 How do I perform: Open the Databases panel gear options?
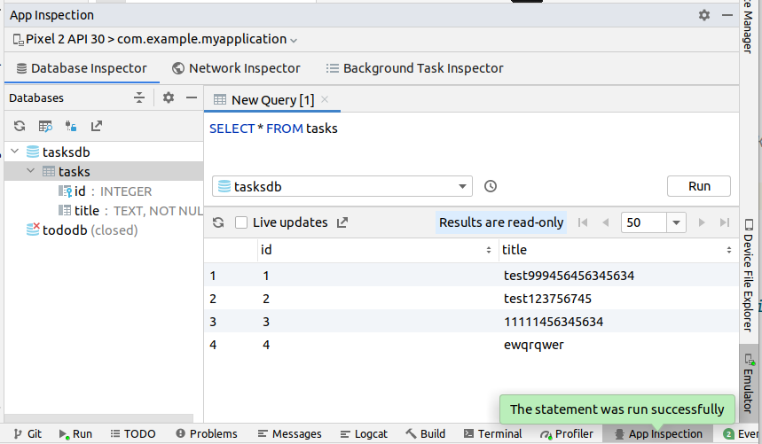tap(169, 97)
